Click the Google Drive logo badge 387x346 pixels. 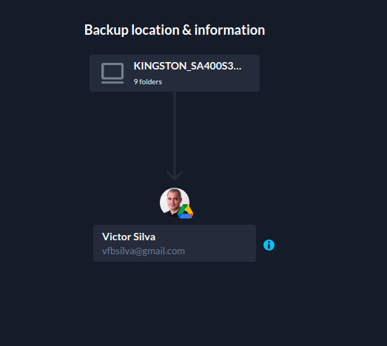click(x=185, y=211)
